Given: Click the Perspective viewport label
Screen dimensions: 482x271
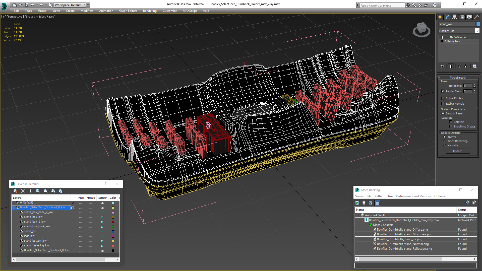Looking at the screenshot, I should point(15,17).
